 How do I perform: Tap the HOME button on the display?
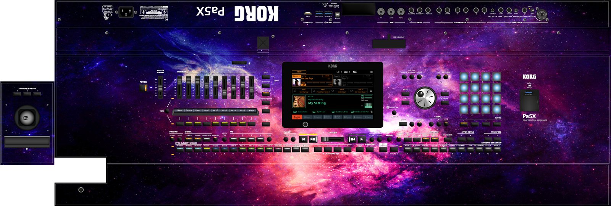pos(299,72)
